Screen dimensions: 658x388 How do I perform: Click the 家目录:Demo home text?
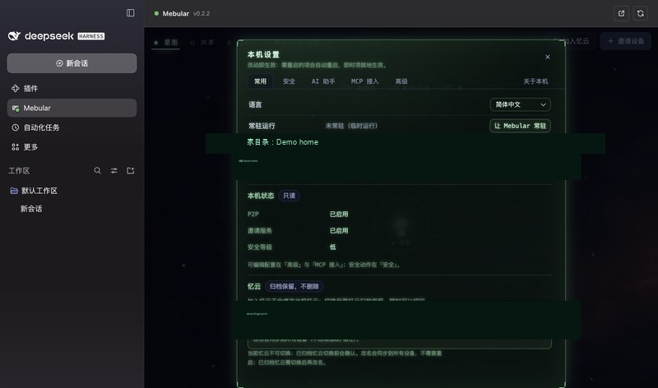tap(282, 142)
